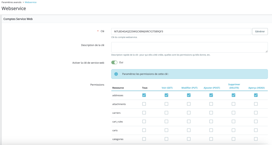This screenshot has width=272, height=145.
Task: Click Ajouter (POST) column header
Action: pyautogui.click(x=212, y=88)
